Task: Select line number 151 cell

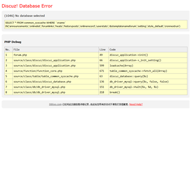Action: coord(103,87)
